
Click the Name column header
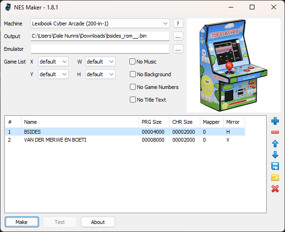80,122
